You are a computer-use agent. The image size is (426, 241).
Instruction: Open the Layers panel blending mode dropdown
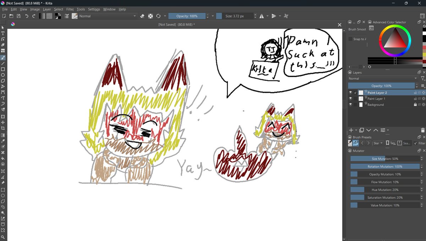point(383,78)
